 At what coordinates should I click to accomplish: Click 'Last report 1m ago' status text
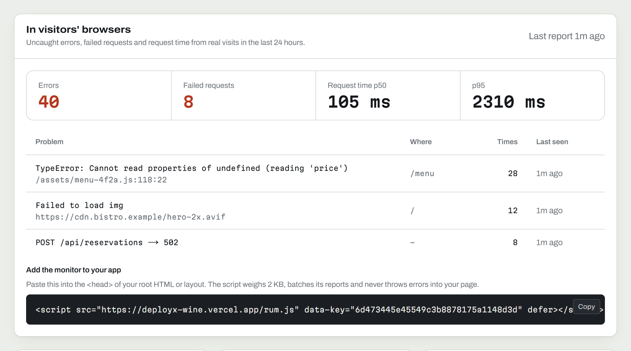pyautogui.click(x=567, y=36)
